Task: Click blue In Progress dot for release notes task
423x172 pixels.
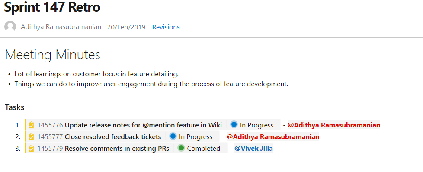Action: click(234, 125)
